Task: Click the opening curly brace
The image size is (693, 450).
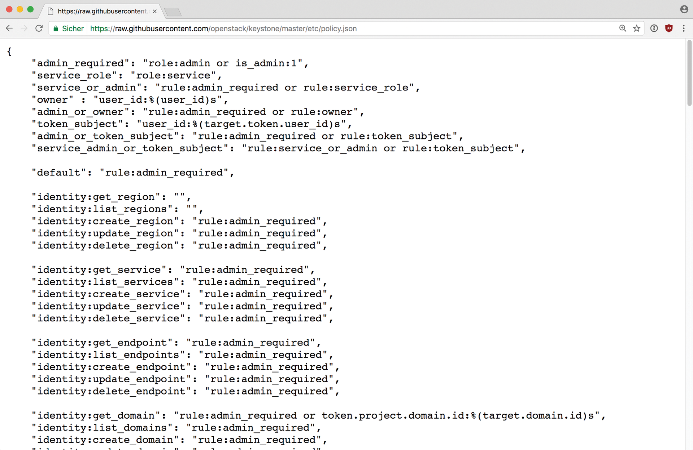Action: (x=9, y=52)
